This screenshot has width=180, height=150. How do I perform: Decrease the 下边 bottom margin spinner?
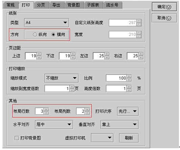[73, 57]
